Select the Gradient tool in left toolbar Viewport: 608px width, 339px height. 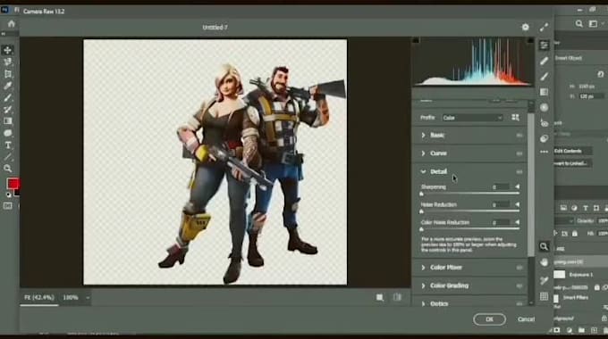tap(7, 121)
